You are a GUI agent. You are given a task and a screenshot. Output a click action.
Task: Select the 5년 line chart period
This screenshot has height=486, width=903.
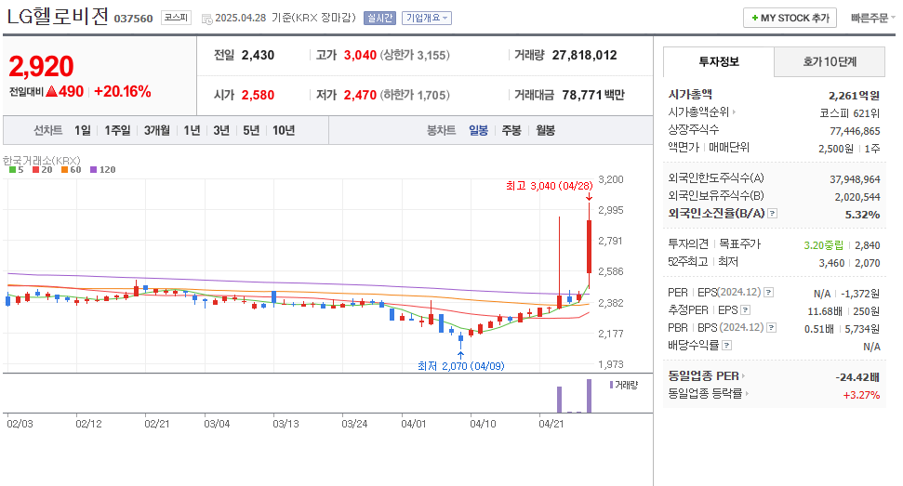(x=251, y=130)
